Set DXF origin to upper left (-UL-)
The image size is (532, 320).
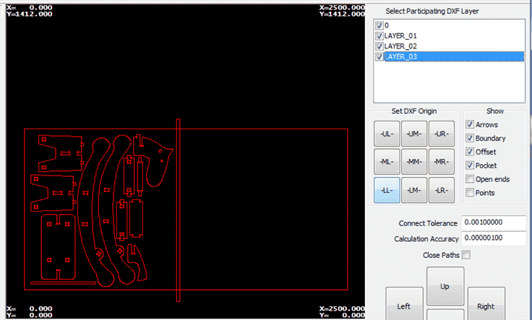387,134
